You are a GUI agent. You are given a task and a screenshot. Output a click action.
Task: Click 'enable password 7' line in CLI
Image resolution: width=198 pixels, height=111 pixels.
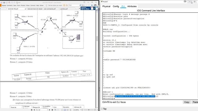click(x=119, y=60)
